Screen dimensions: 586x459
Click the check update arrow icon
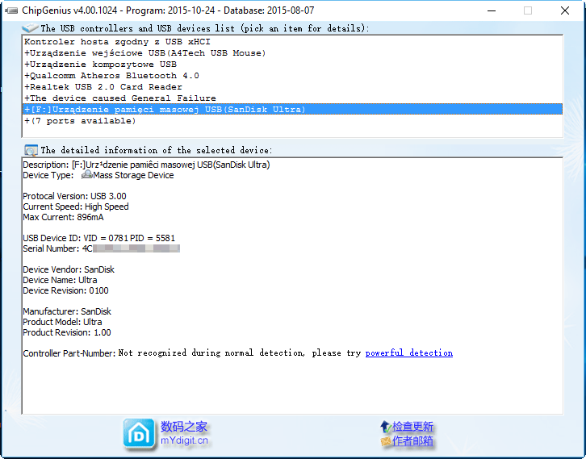[385, 427]
